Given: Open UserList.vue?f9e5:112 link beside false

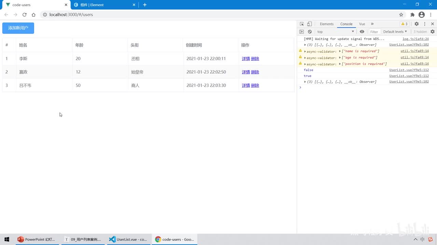Looking at the screenshot, I should tap(409, 70).
